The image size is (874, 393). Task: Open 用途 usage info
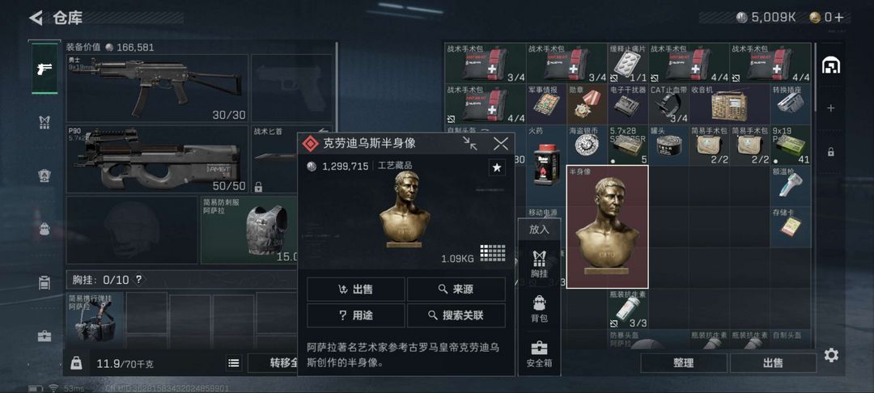[355, 315]
